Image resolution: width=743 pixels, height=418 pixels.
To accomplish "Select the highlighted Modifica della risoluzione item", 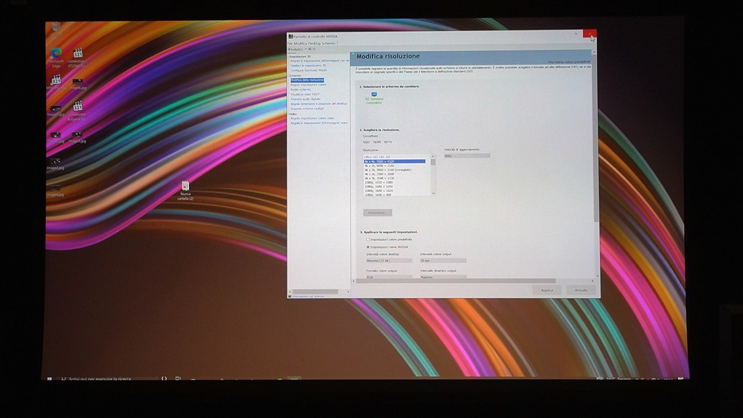I will point(307,81).
